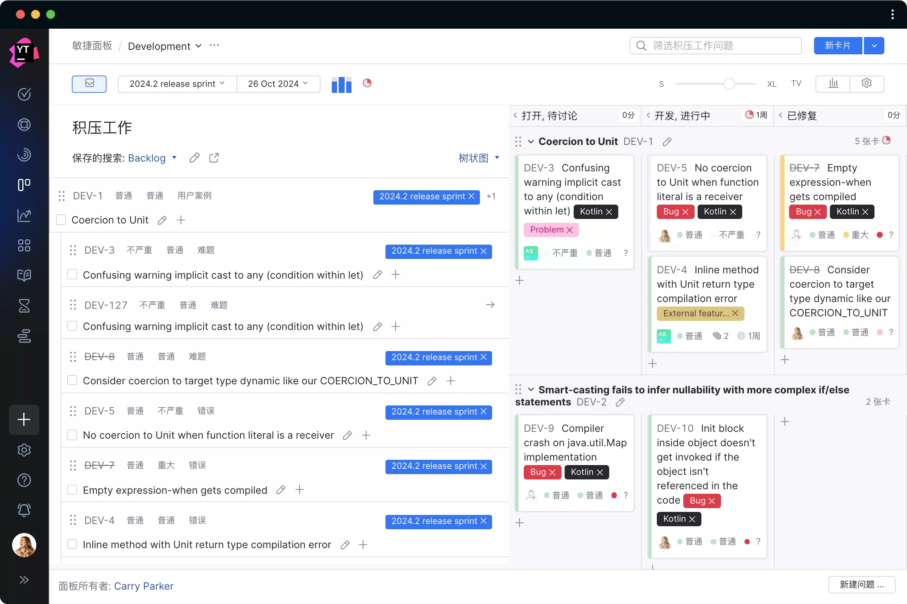Viewport: 907px width, 604px height.
Task: Toggle checkbox for Inline method with Unit error
Action: (73, 544)
